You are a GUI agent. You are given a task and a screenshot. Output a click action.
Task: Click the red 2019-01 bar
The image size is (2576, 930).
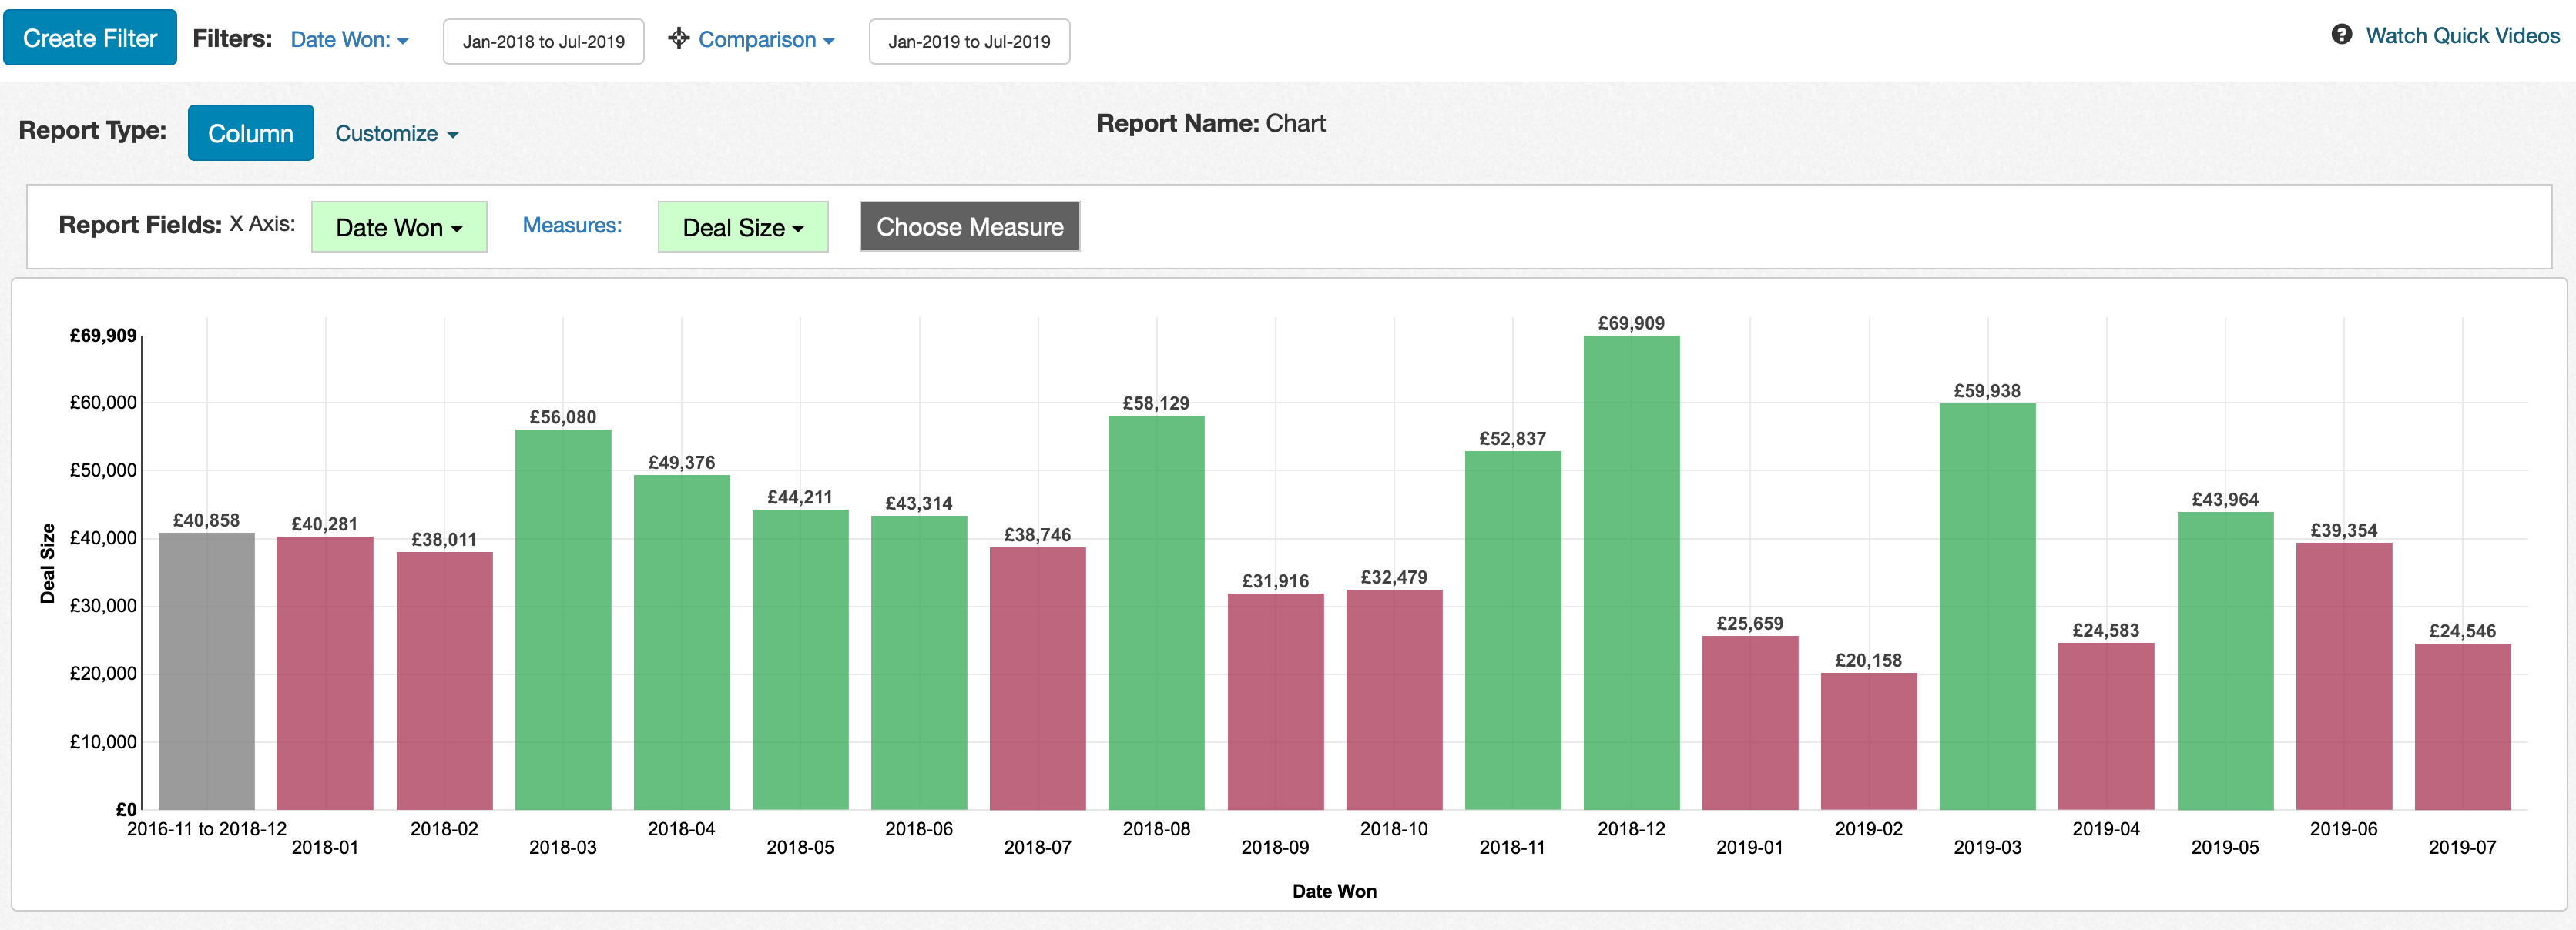(1750, 722)
